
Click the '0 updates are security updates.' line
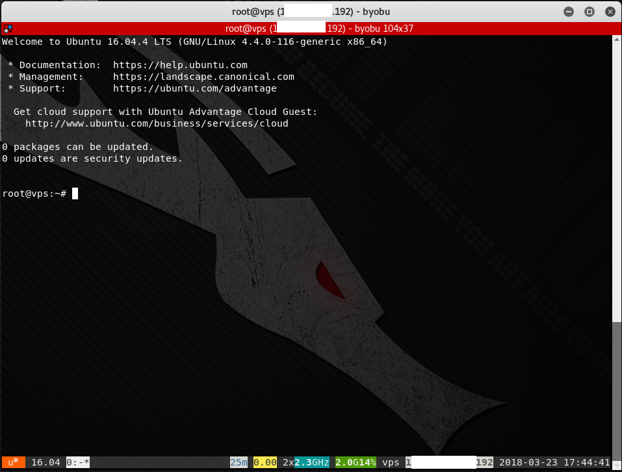[92, 158]
